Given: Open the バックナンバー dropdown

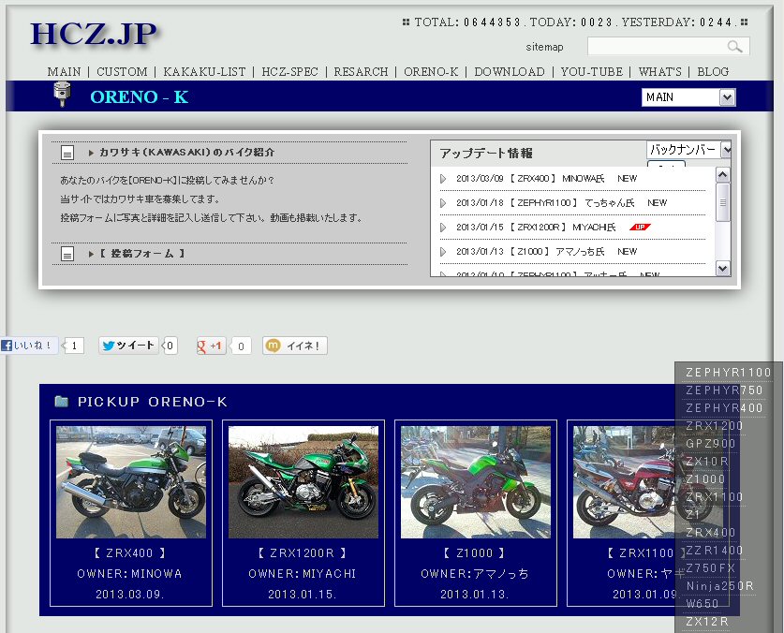Looking at the screenshot, I should coord(688,150).
